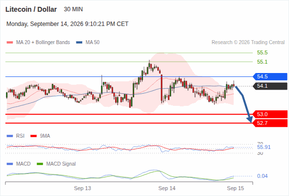The height and width of the screenshot is (196, 289).
Task: Click the 55.1 green resistance label
Action: (x=262, y=62)
